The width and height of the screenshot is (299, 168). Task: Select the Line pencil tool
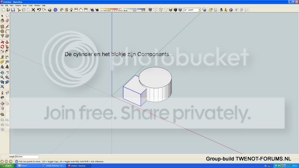click(7, 27)
